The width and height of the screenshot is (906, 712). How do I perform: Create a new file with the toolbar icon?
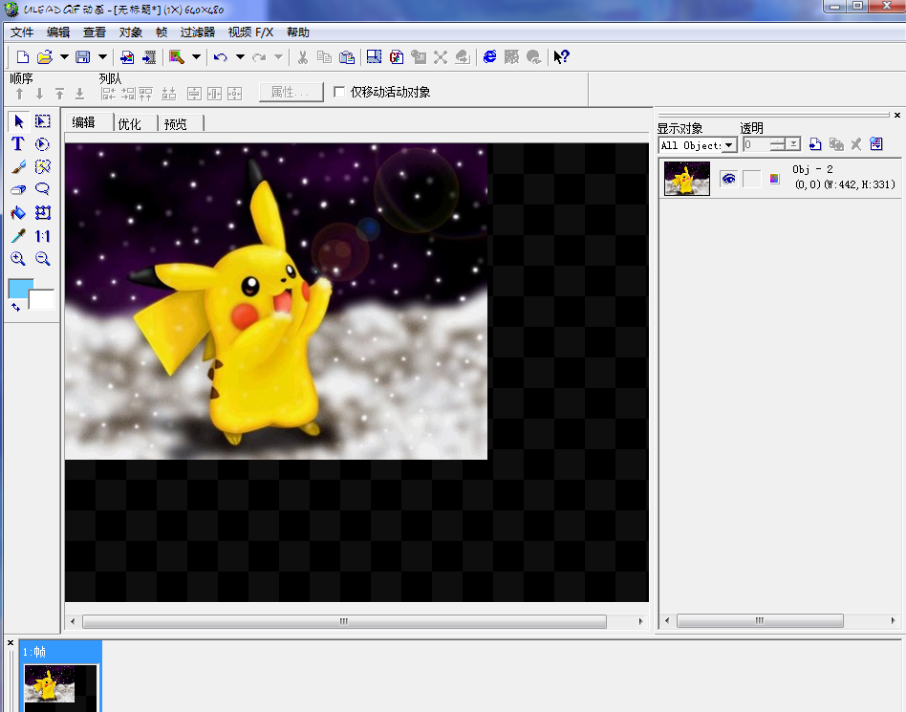point(23,56)
